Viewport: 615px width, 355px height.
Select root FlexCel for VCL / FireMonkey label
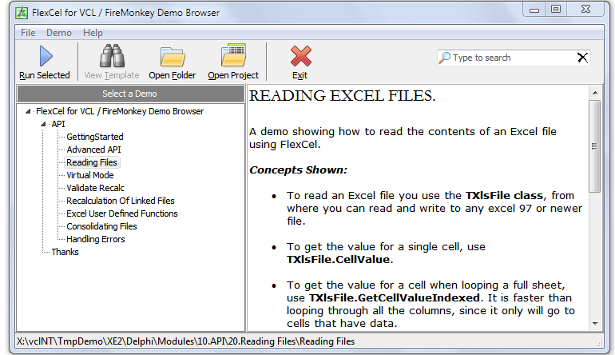point(120,111)
